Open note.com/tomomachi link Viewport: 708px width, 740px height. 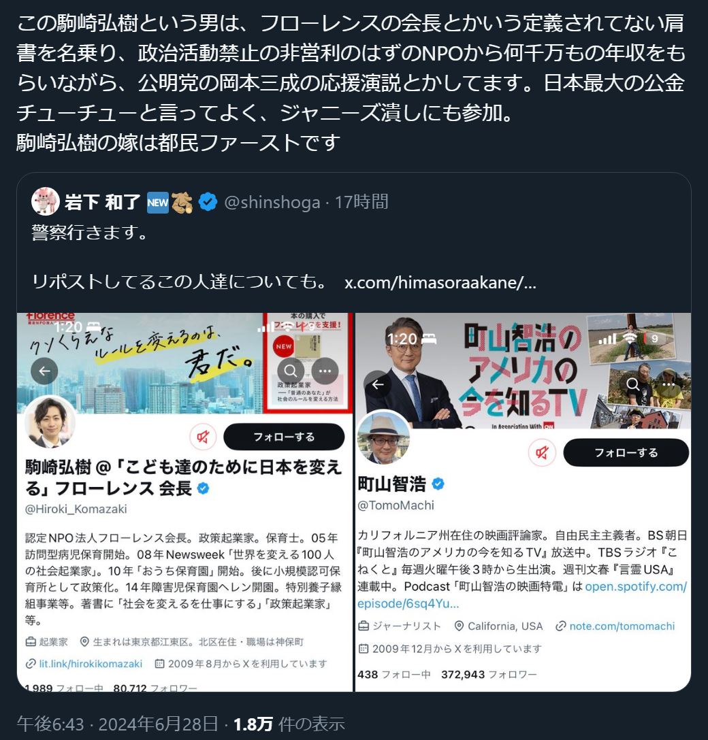(x=622, y=626)
